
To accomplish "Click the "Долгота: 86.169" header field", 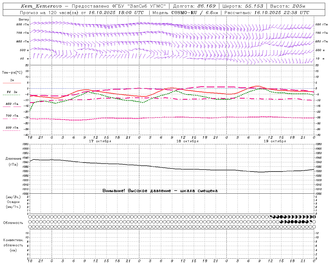I will coord(194,6).
